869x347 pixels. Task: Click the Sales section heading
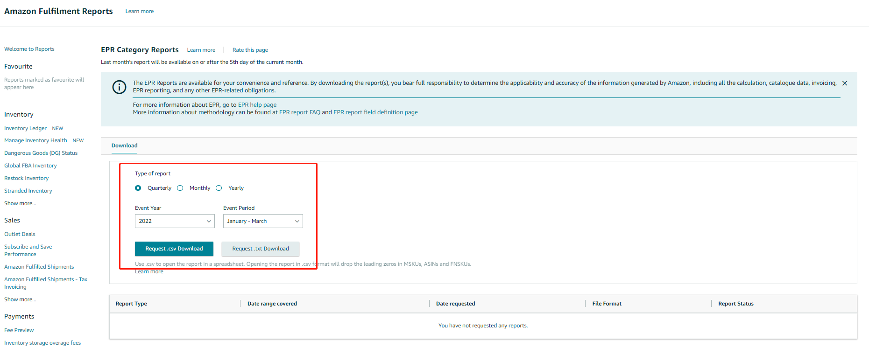(x=12, y=220)
